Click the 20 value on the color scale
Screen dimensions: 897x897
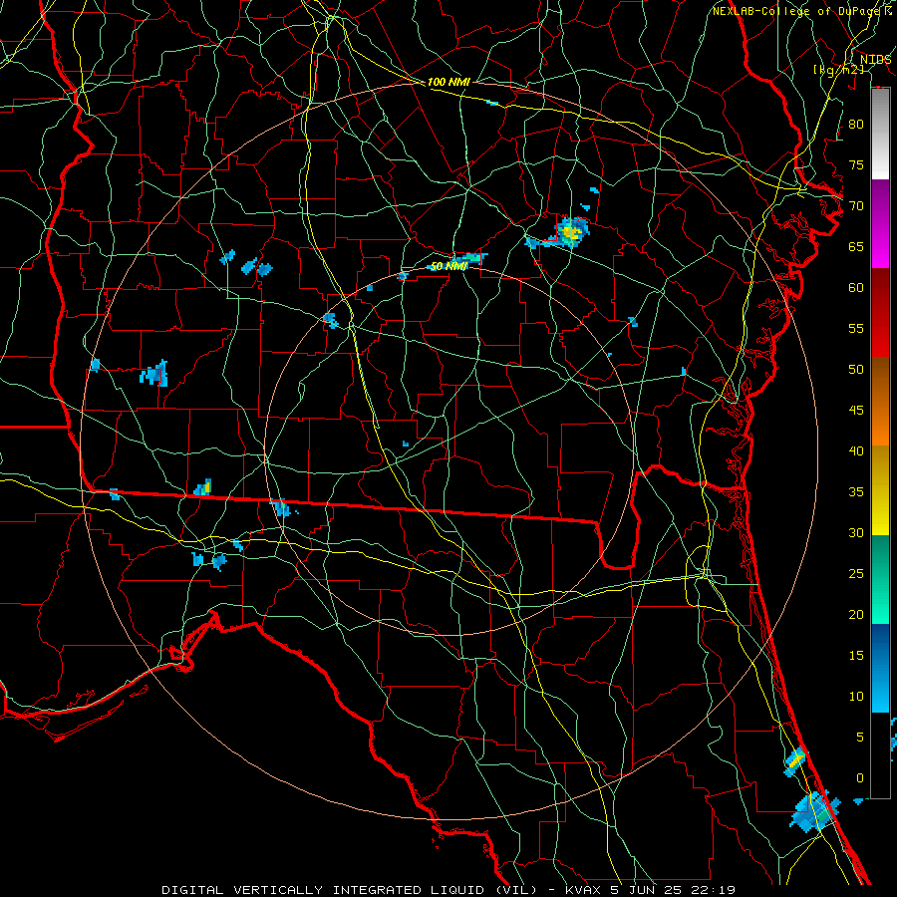pos(856,614)
